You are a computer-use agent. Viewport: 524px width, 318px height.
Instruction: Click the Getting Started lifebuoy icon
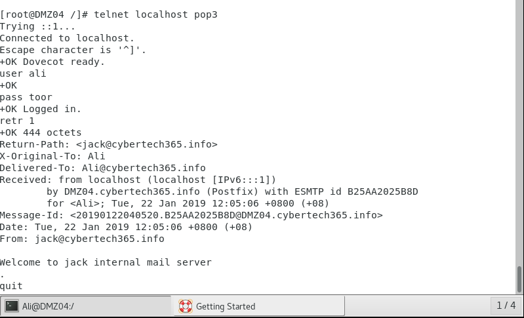pos(186,306)
